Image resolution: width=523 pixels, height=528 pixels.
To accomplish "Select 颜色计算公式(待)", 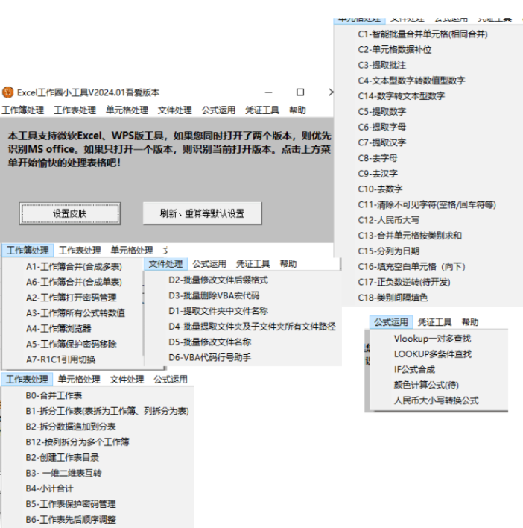I will click(x=426, y=385).
